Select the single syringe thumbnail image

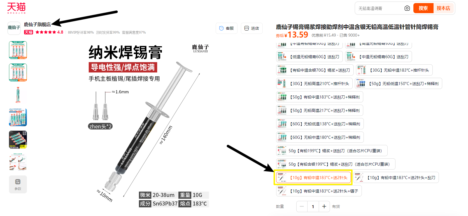coord(18,95)
